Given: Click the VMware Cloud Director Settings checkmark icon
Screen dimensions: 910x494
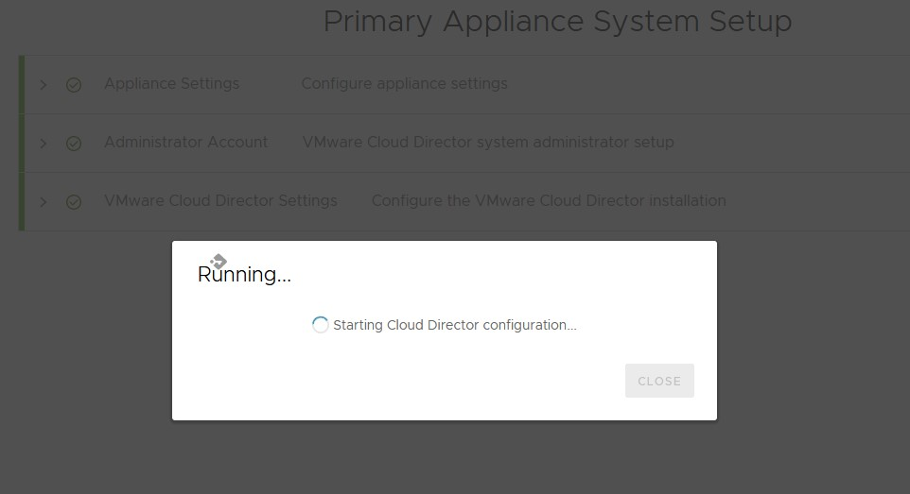Looking at the screenshot, I should 74,202.
